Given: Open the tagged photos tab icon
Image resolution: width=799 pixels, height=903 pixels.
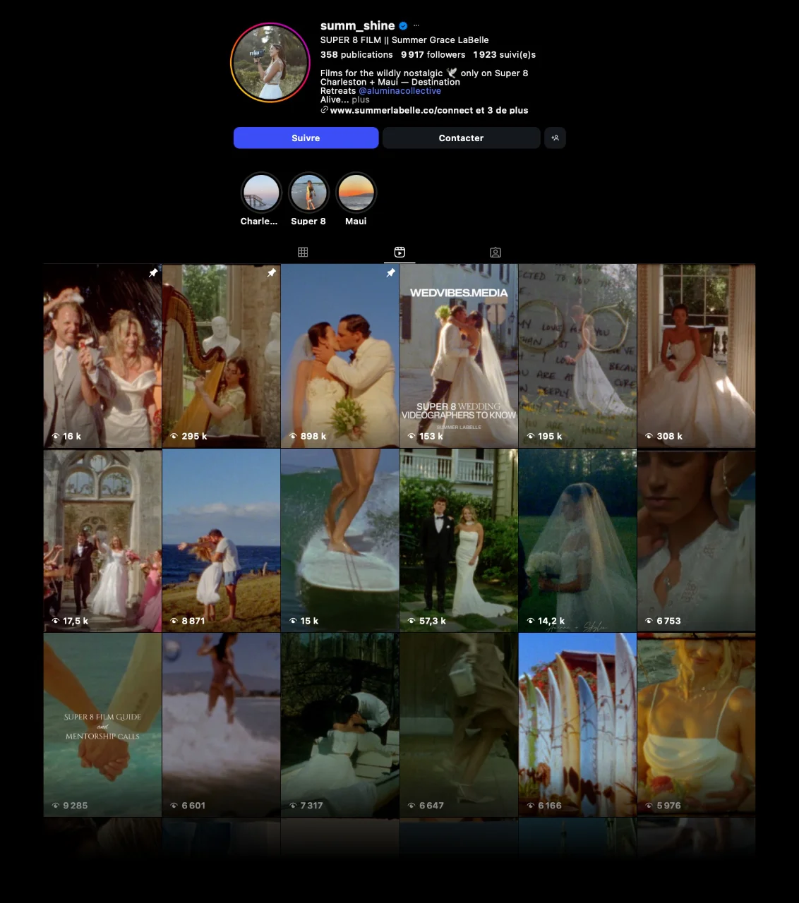Looking at the screenshot, I should click(x=495, y=252).
